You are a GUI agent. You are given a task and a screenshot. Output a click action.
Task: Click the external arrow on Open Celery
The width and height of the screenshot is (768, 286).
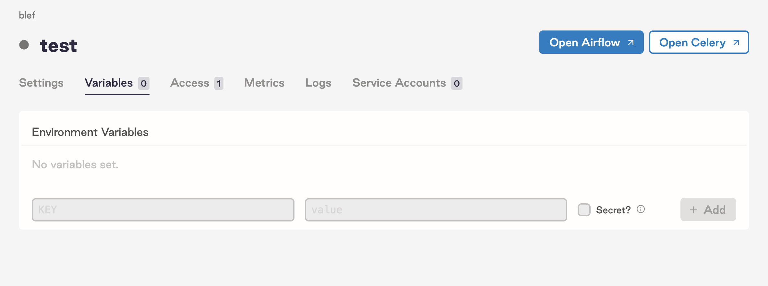tap(736, 42)
